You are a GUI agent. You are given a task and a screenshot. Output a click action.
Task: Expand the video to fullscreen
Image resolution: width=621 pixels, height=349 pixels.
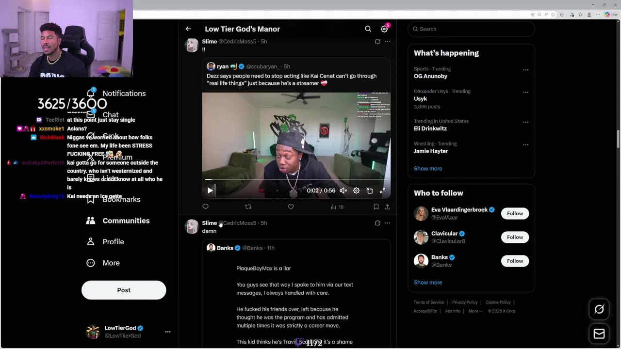pyautogui.click(x=382, y=191)
